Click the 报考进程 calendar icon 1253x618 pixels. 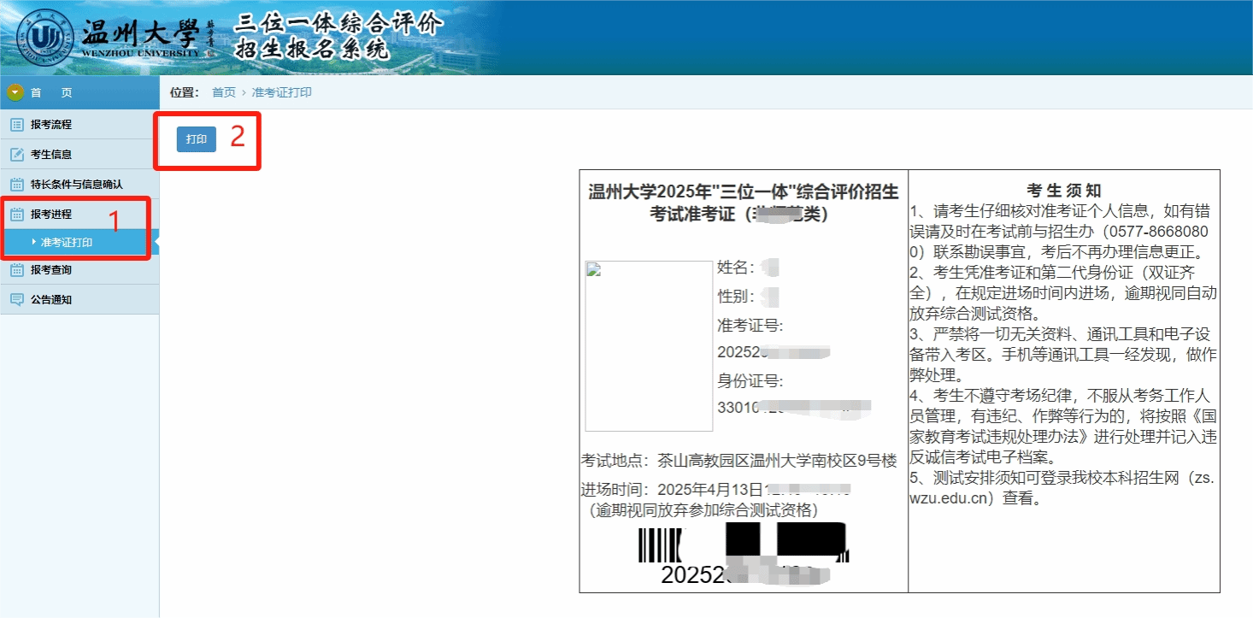click(16, 215)
